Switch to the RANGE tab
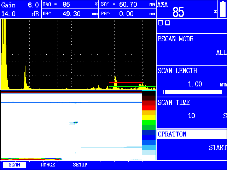Screen dimensions: 227x170 pos(48,165)
